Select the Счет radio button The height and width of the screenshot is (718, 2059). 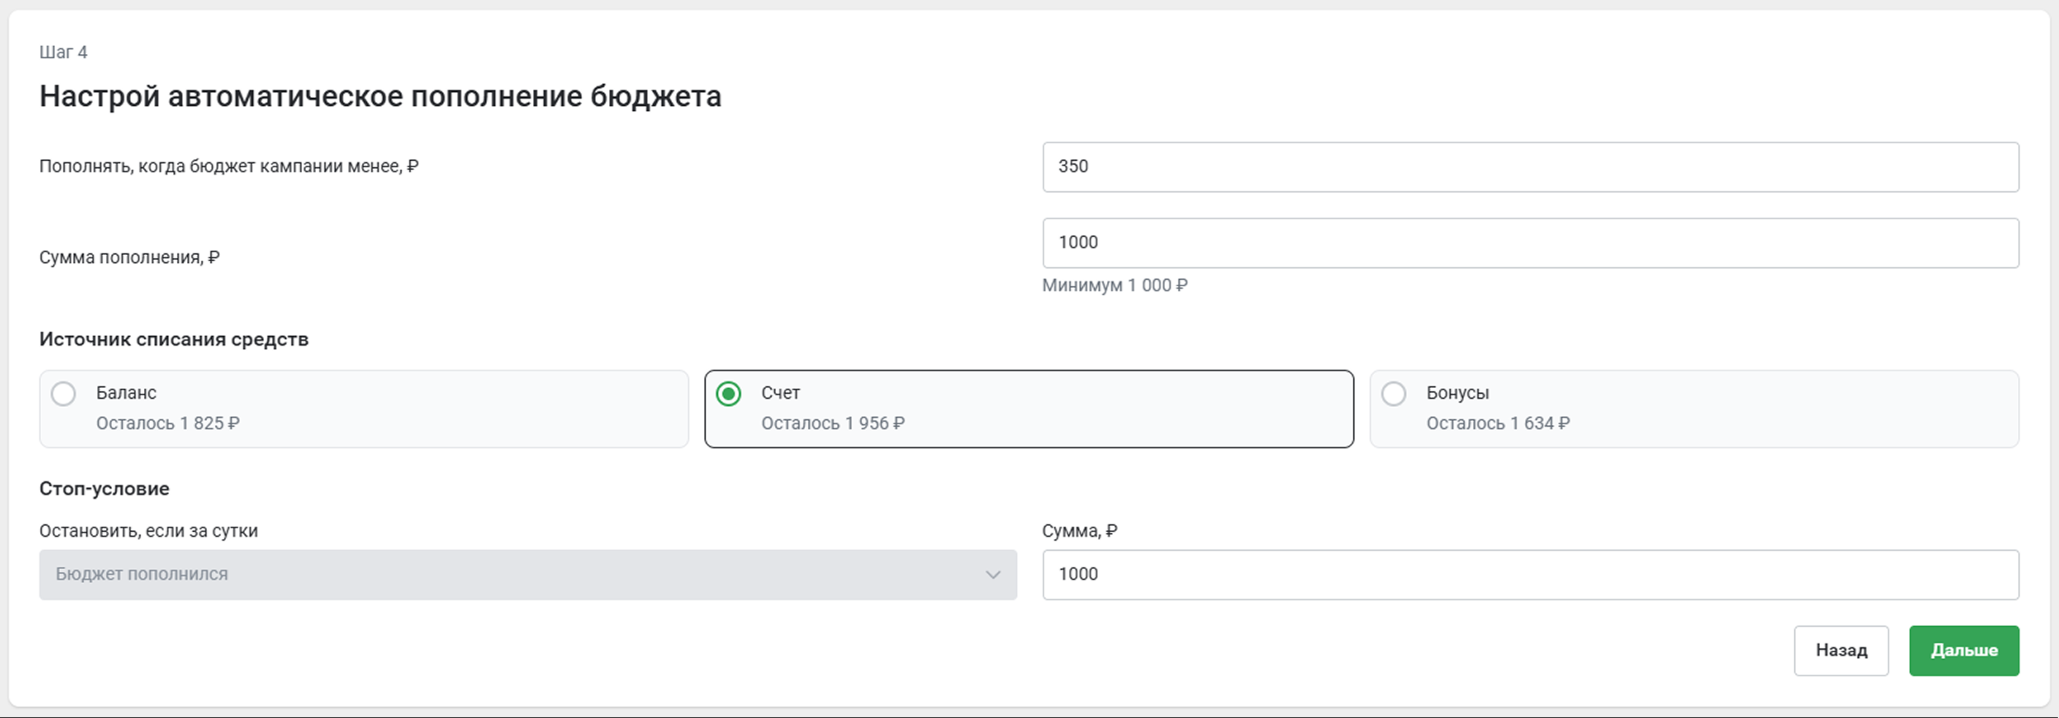[728, 394]
